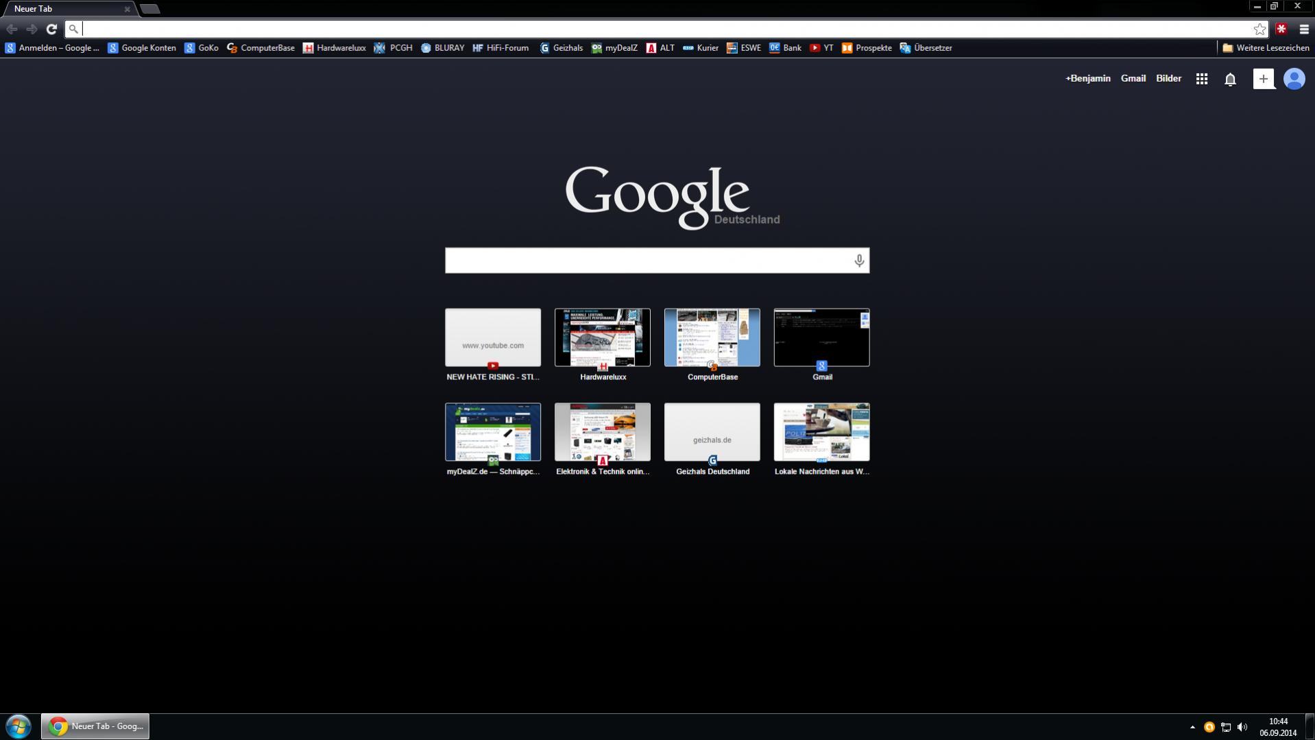The height and width of the screenshot is (740, 1315).
Task: Open the PCGH bookmark
Action: pos(394,48)
